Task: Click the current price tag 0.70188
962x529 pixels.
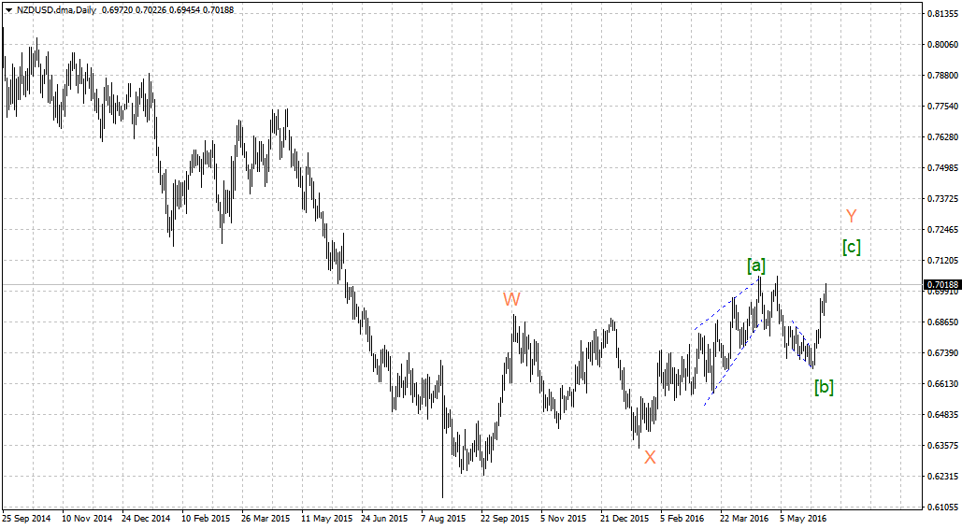Action: pyautogui.click(x=941, y=285)
